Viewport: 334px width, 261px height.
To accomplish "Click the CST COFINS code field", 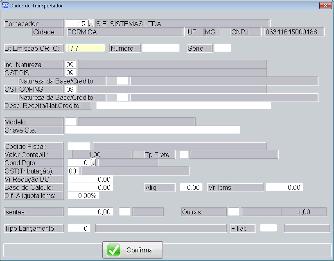I will pos(70,89).
